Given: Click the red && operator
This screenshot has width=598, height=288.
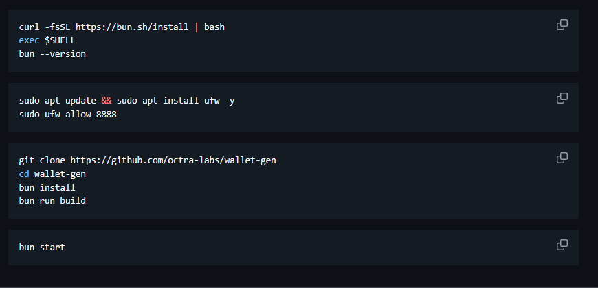Looking at the screenshot, I should click(x=107, y=101).
